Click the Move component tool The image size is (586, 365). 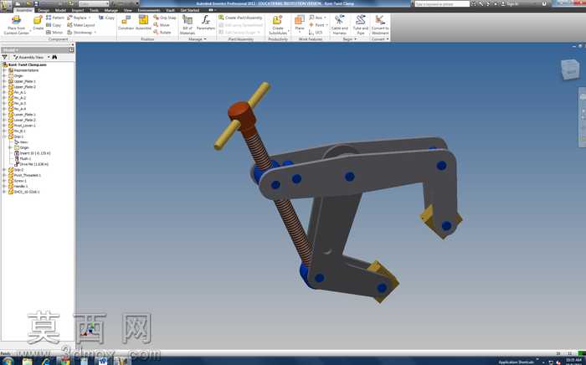coord(162,25)
